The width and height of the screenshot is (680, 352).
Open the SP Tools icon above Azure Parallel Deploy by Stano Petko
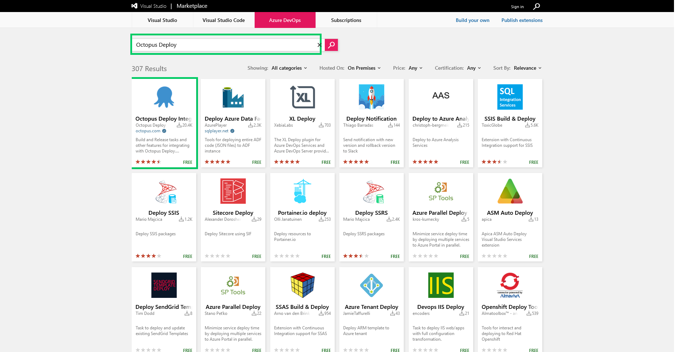[233, 285]
